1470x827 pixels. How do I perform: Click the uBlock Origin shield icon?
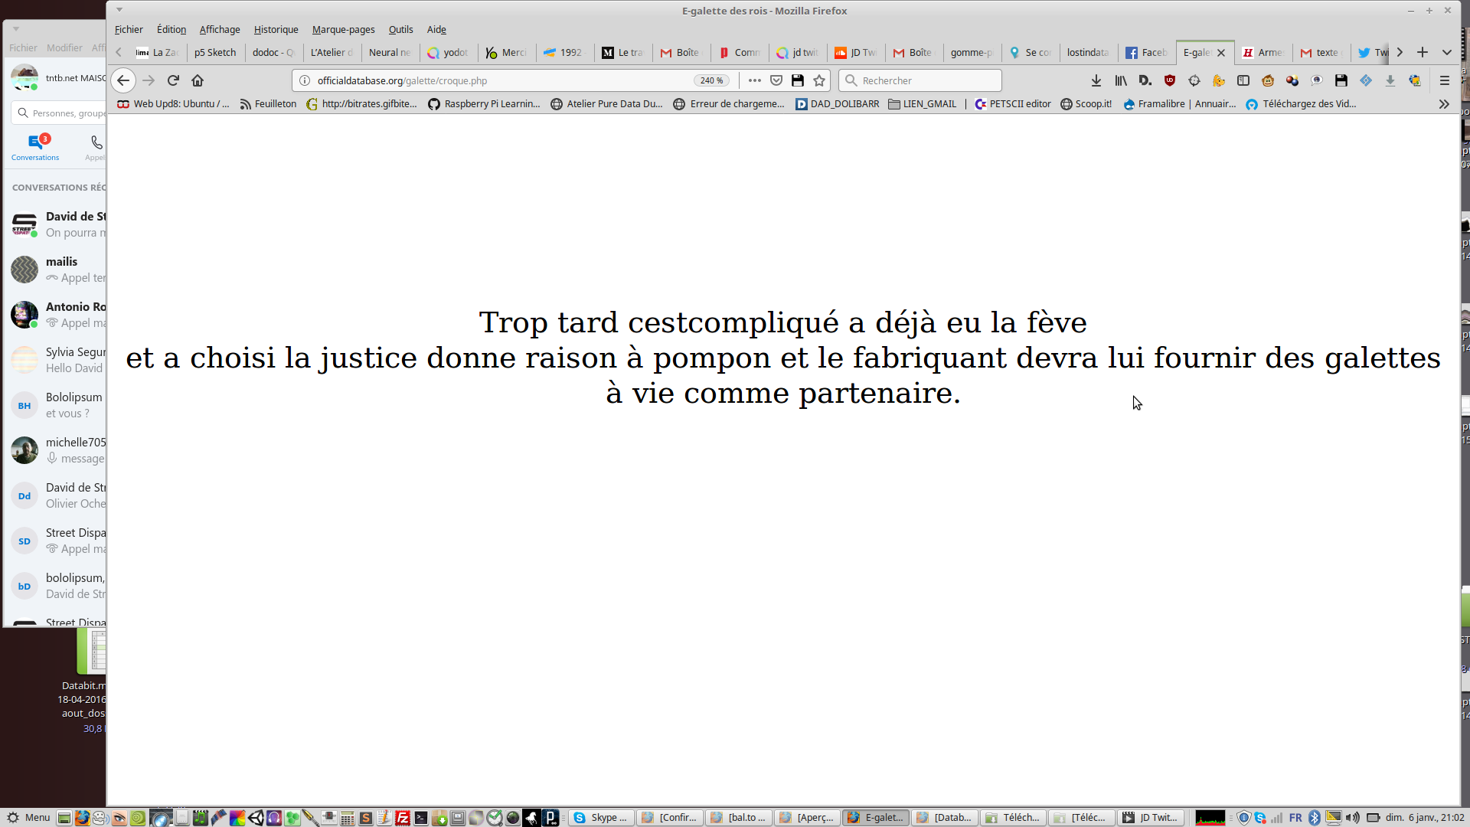pyautogui.click(x=1170, y=80)
